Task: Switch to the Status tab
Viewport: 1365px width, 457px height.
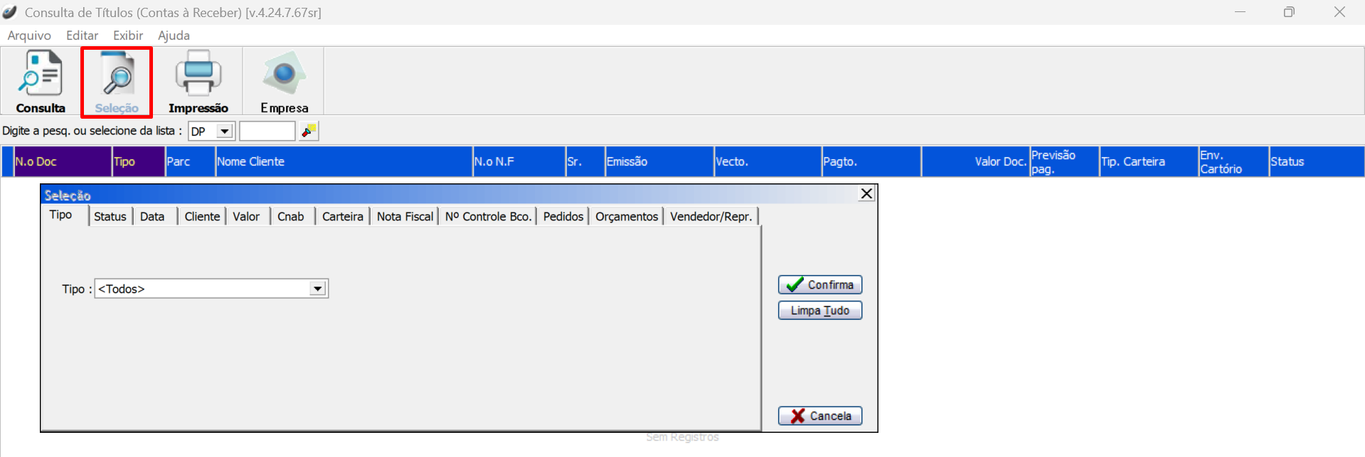Action: click(x=110, y=217)
